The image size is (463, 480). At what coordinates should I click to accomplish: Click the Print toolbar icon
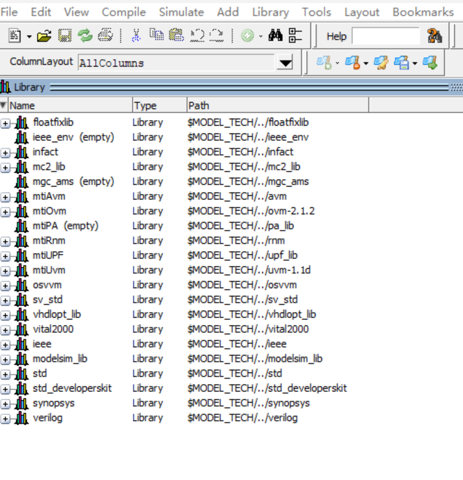[105, 36]
